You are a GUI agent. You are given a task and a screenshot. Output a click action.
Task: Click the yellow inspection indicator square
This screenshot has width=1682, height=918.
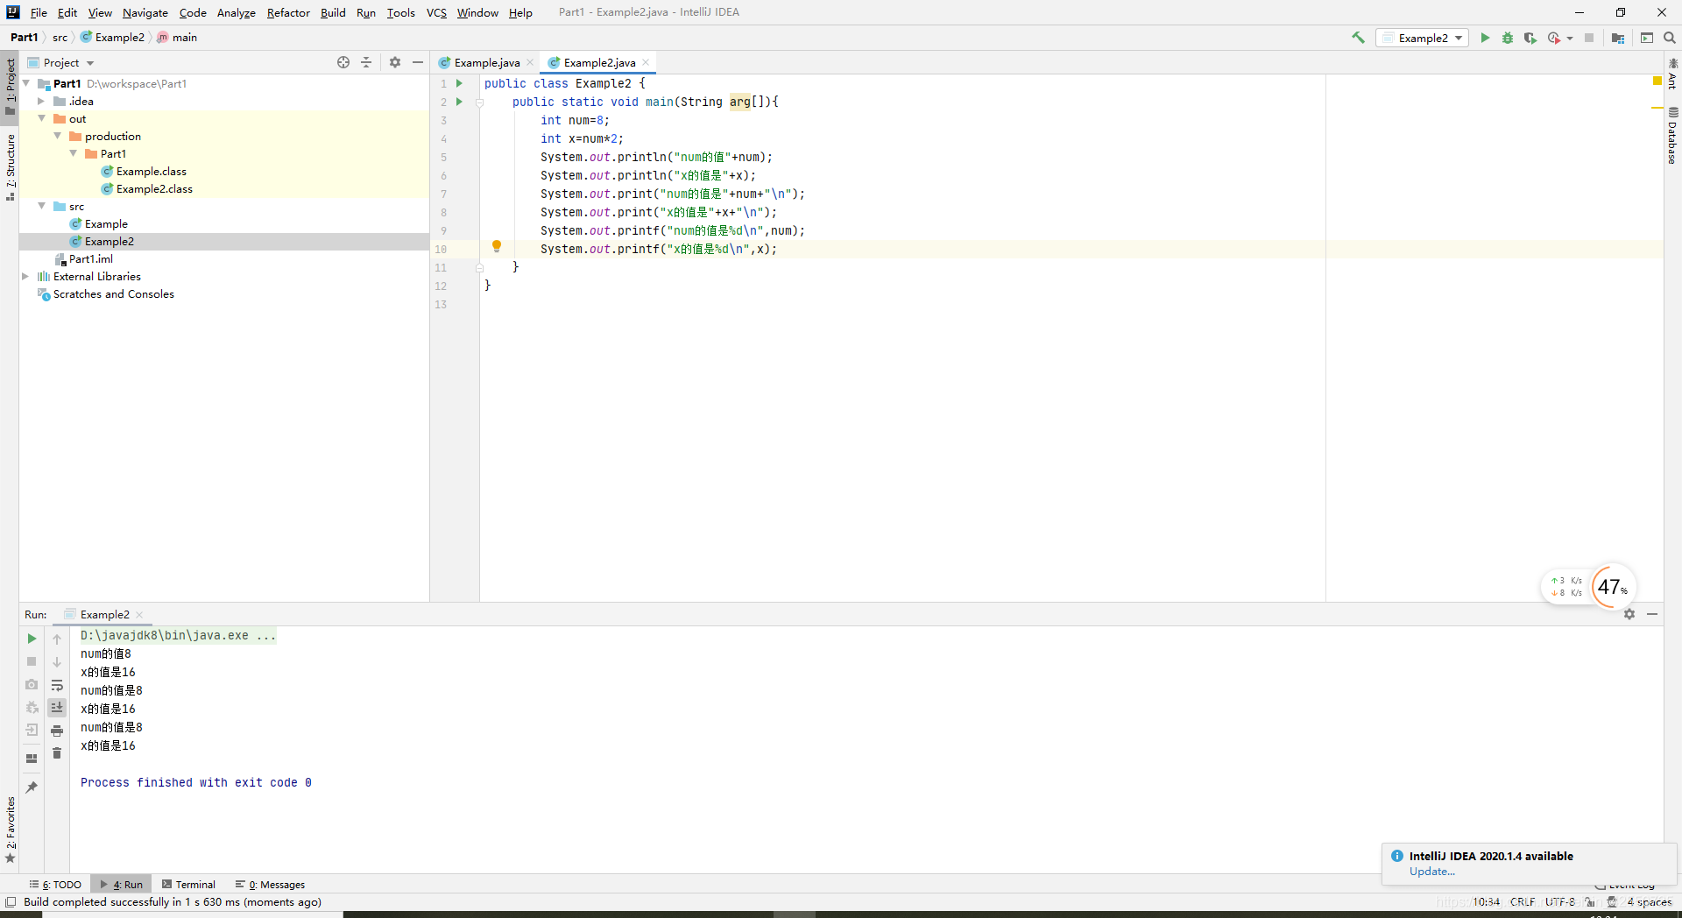tap(1657, 81)
